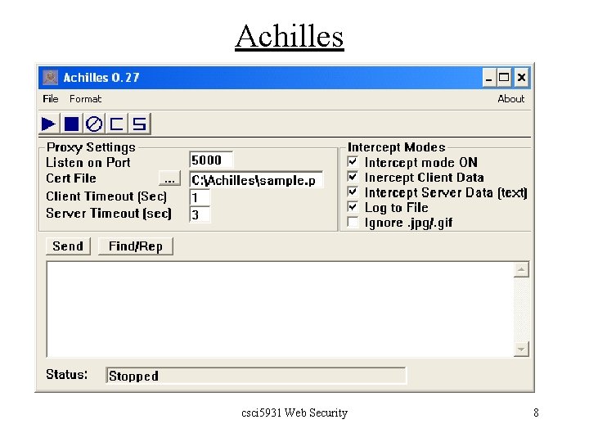Click the clear (circle-slash) toolbar icon

tap(94, 124)
